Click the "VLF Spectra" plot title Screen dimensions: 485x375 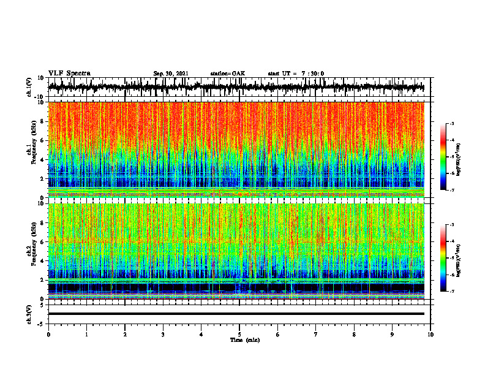point(69,74)
